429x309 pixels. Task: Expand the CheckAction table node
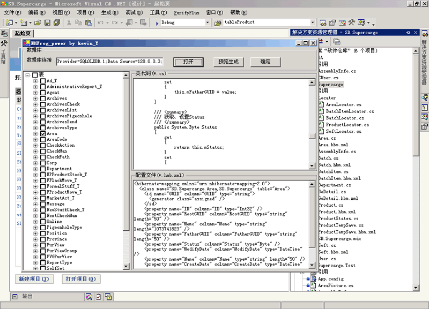pos(35,145)
